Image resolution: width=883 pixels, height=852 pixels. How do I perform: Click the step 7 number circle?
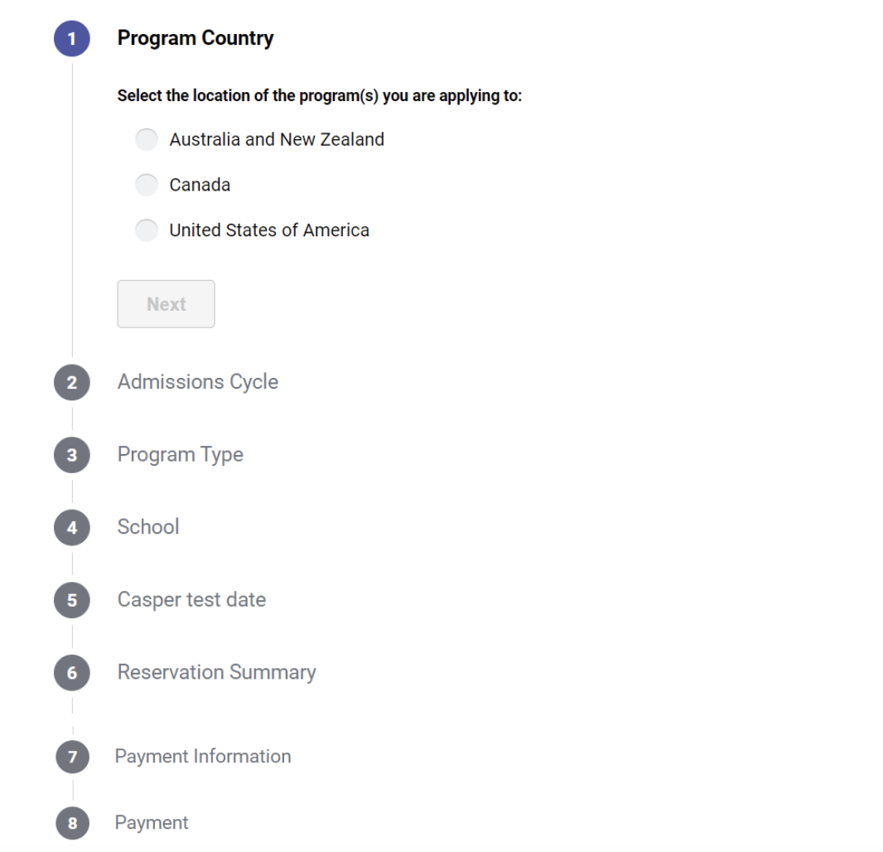click(73, 757)
